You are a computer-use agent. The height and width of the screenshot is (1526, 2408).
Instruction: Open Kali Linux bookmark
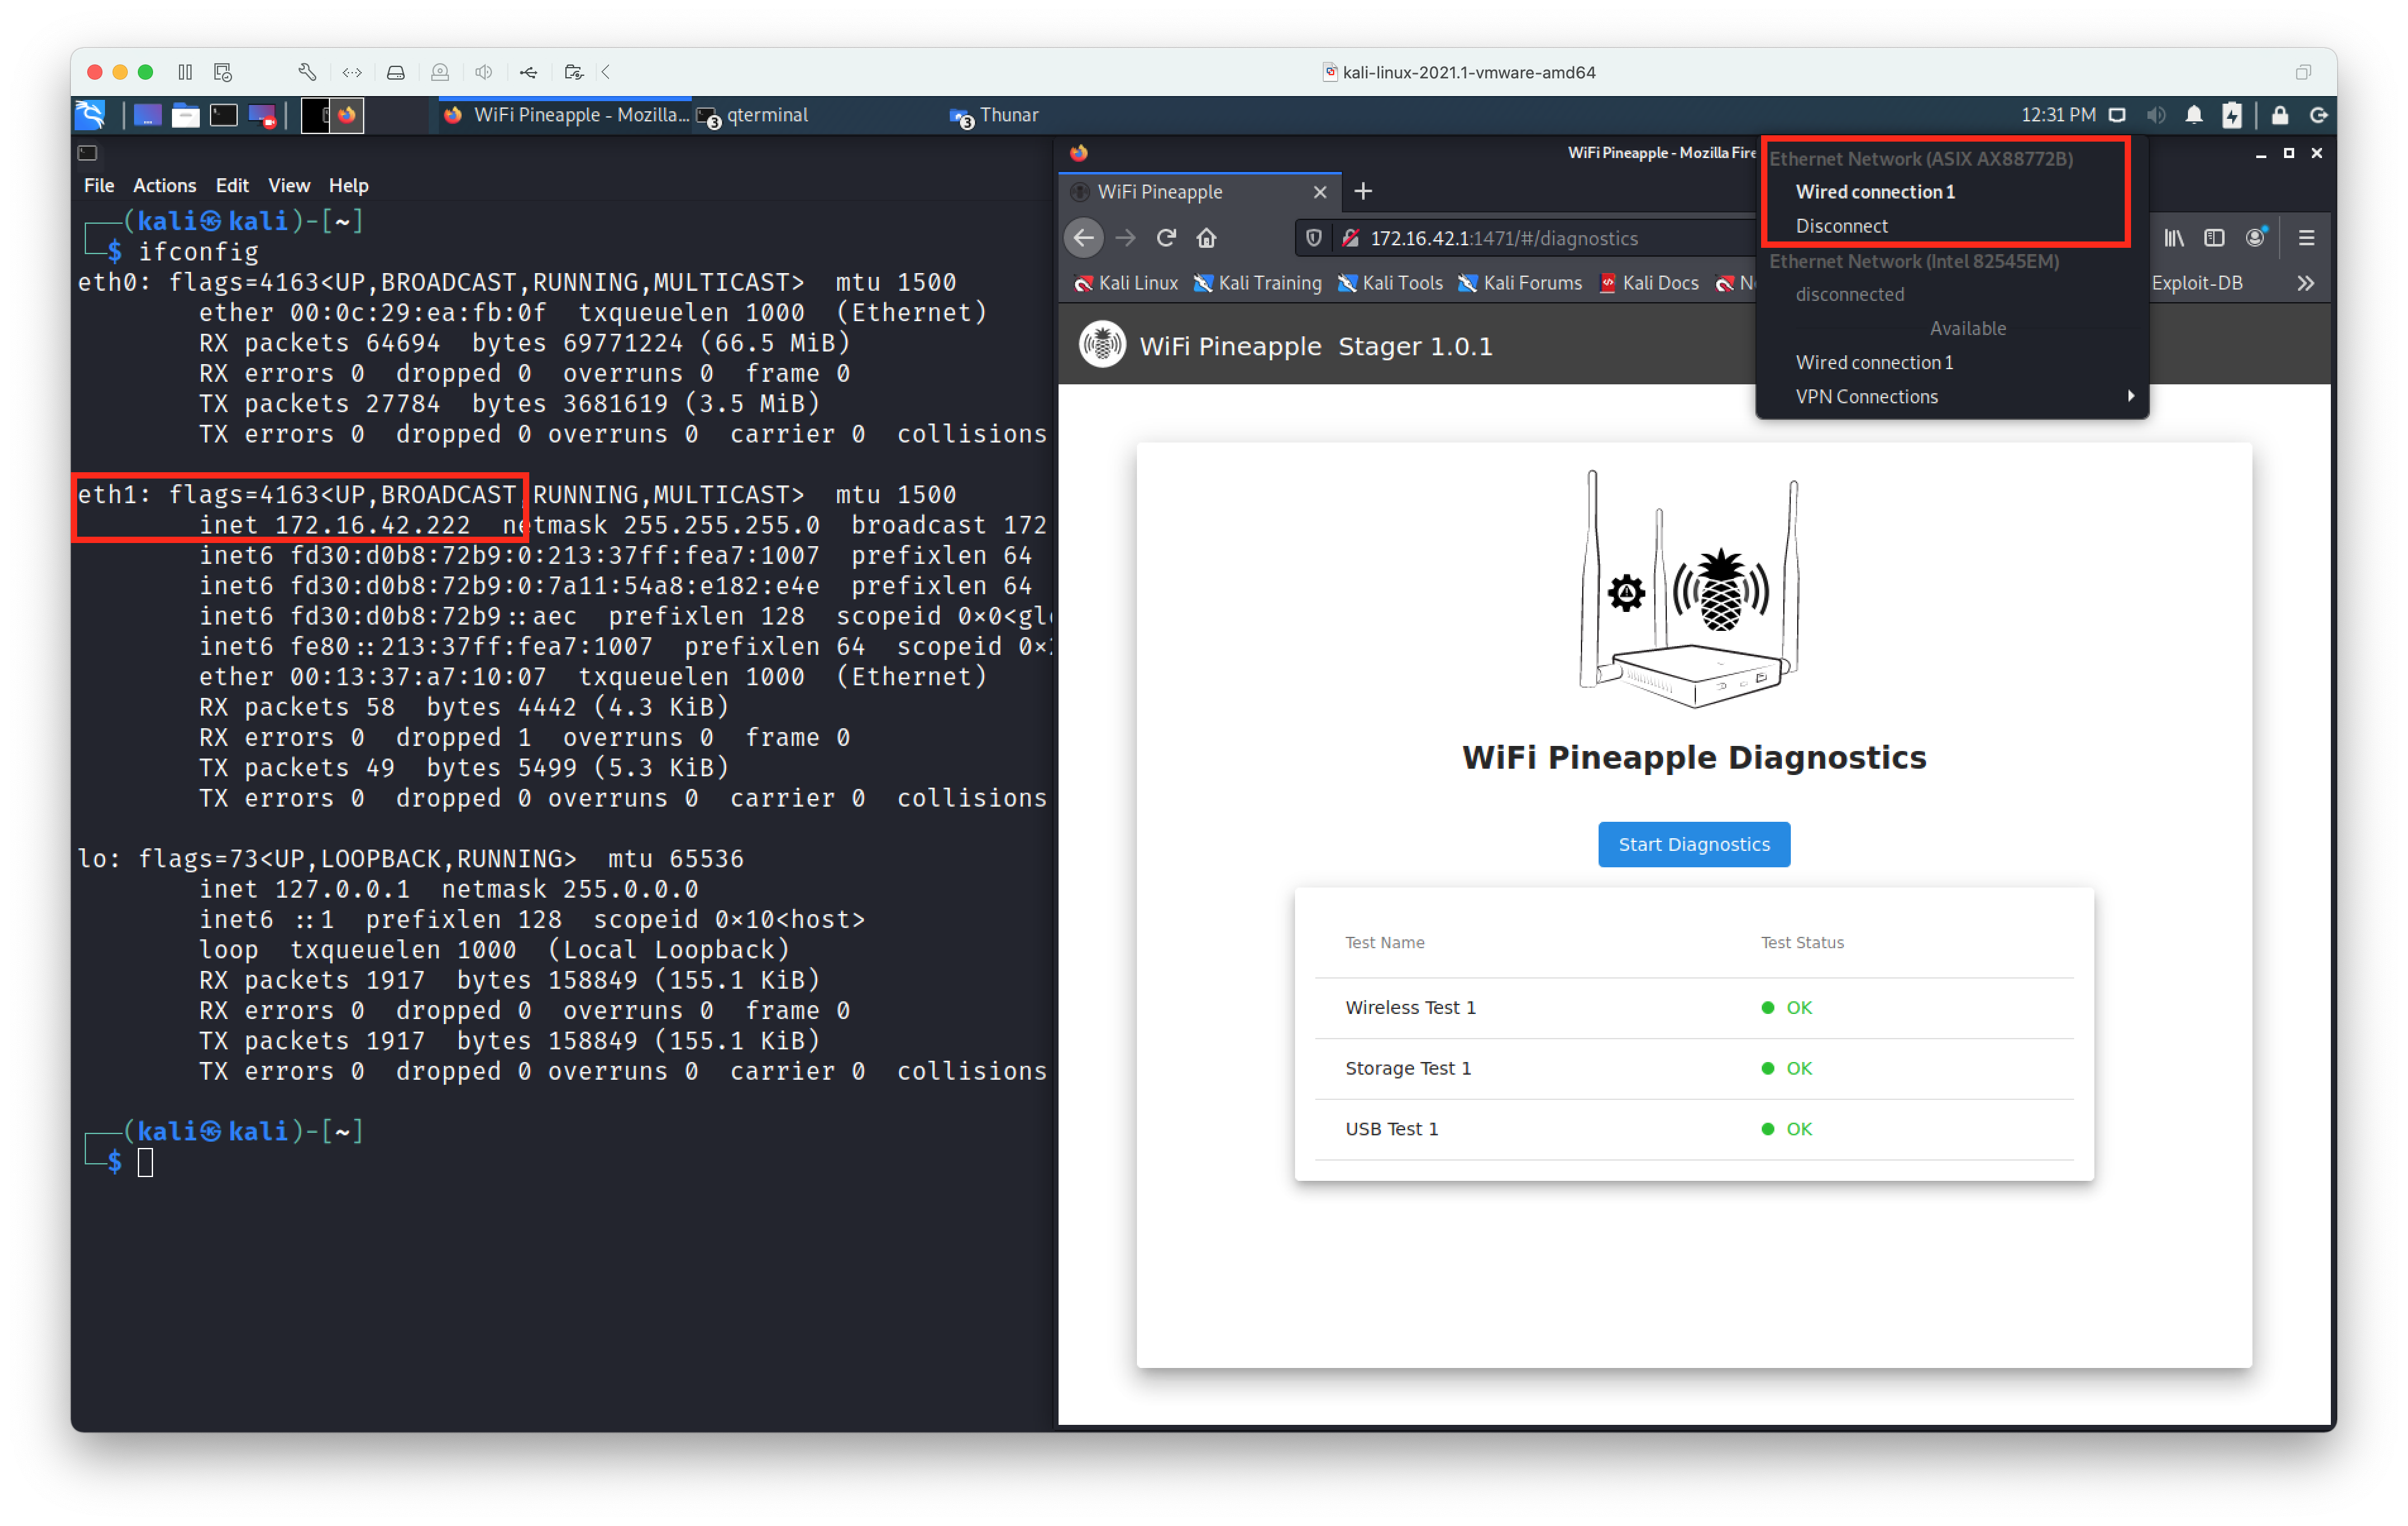click(1126, 283)
